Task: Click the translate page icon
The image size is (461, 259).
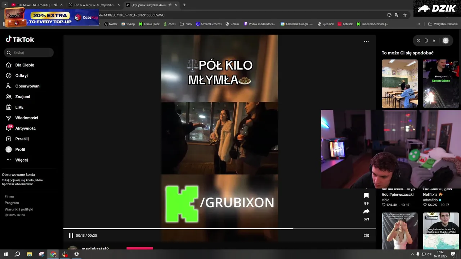Action: tap(397, 15)
